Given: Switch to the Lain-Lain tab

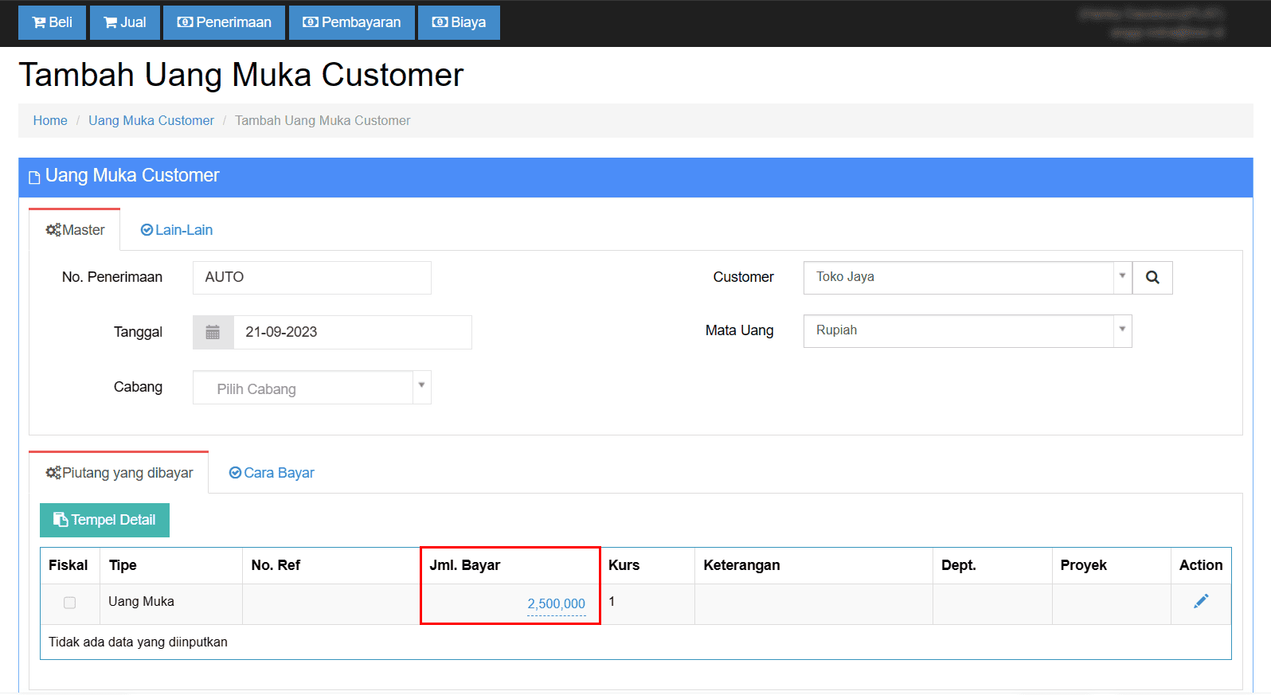Looking at the screenshot, I should [x=177, y=230].
